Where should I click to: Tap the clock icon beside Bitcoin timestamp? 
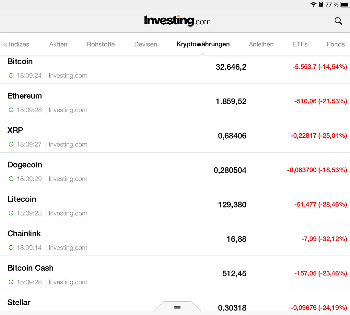pos(11,76)
